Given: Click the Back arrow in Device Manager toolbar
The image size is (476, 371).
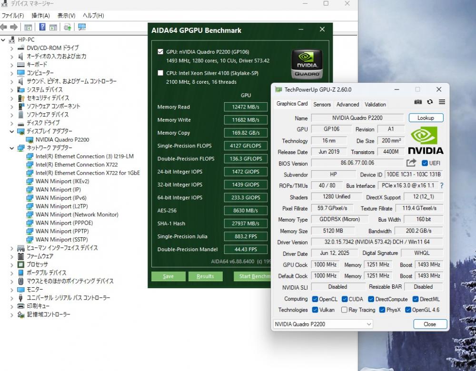Looking at the screenshot, I should coord(4,27).
